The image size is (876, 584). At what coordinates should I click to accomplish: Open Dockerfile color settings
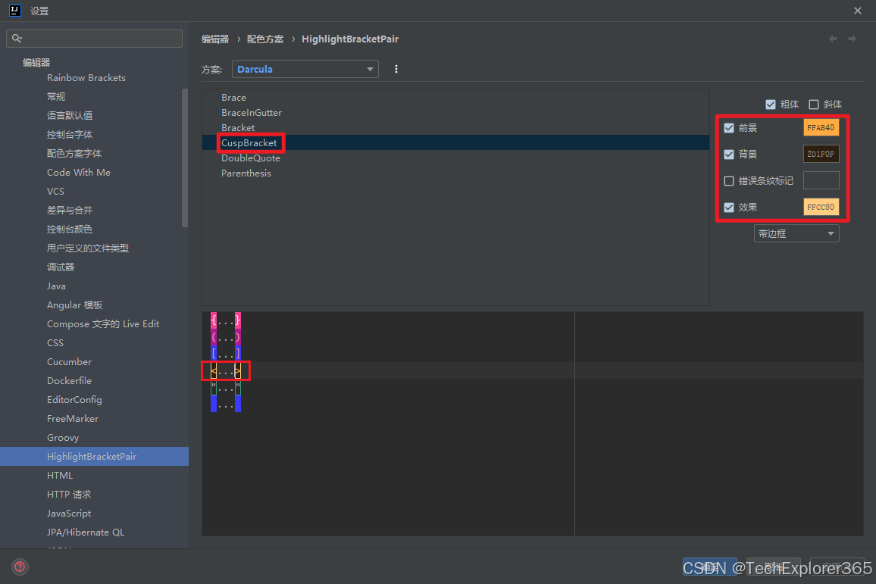pos(69,381)
